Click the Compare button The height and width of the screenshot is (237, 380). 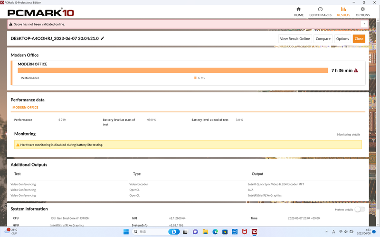(323, 39)
